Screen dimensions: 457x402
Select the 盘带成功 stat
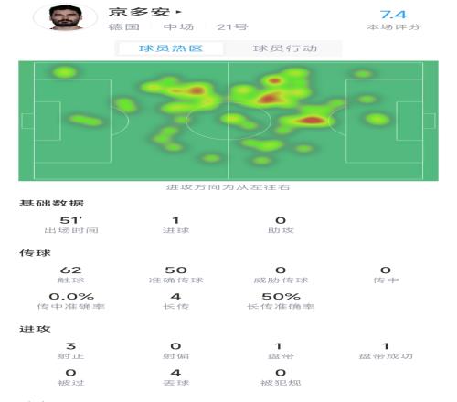pos(386,351)
